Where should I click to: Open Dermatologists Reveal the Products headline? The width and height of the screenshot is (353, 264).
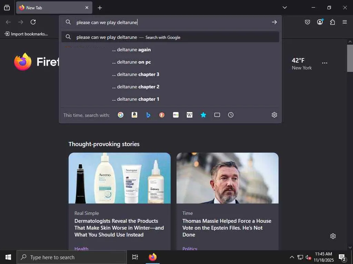119,228
